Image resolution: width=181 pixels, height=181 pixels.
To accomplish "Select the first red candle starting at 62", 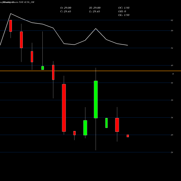I will (x=11, y=26).
